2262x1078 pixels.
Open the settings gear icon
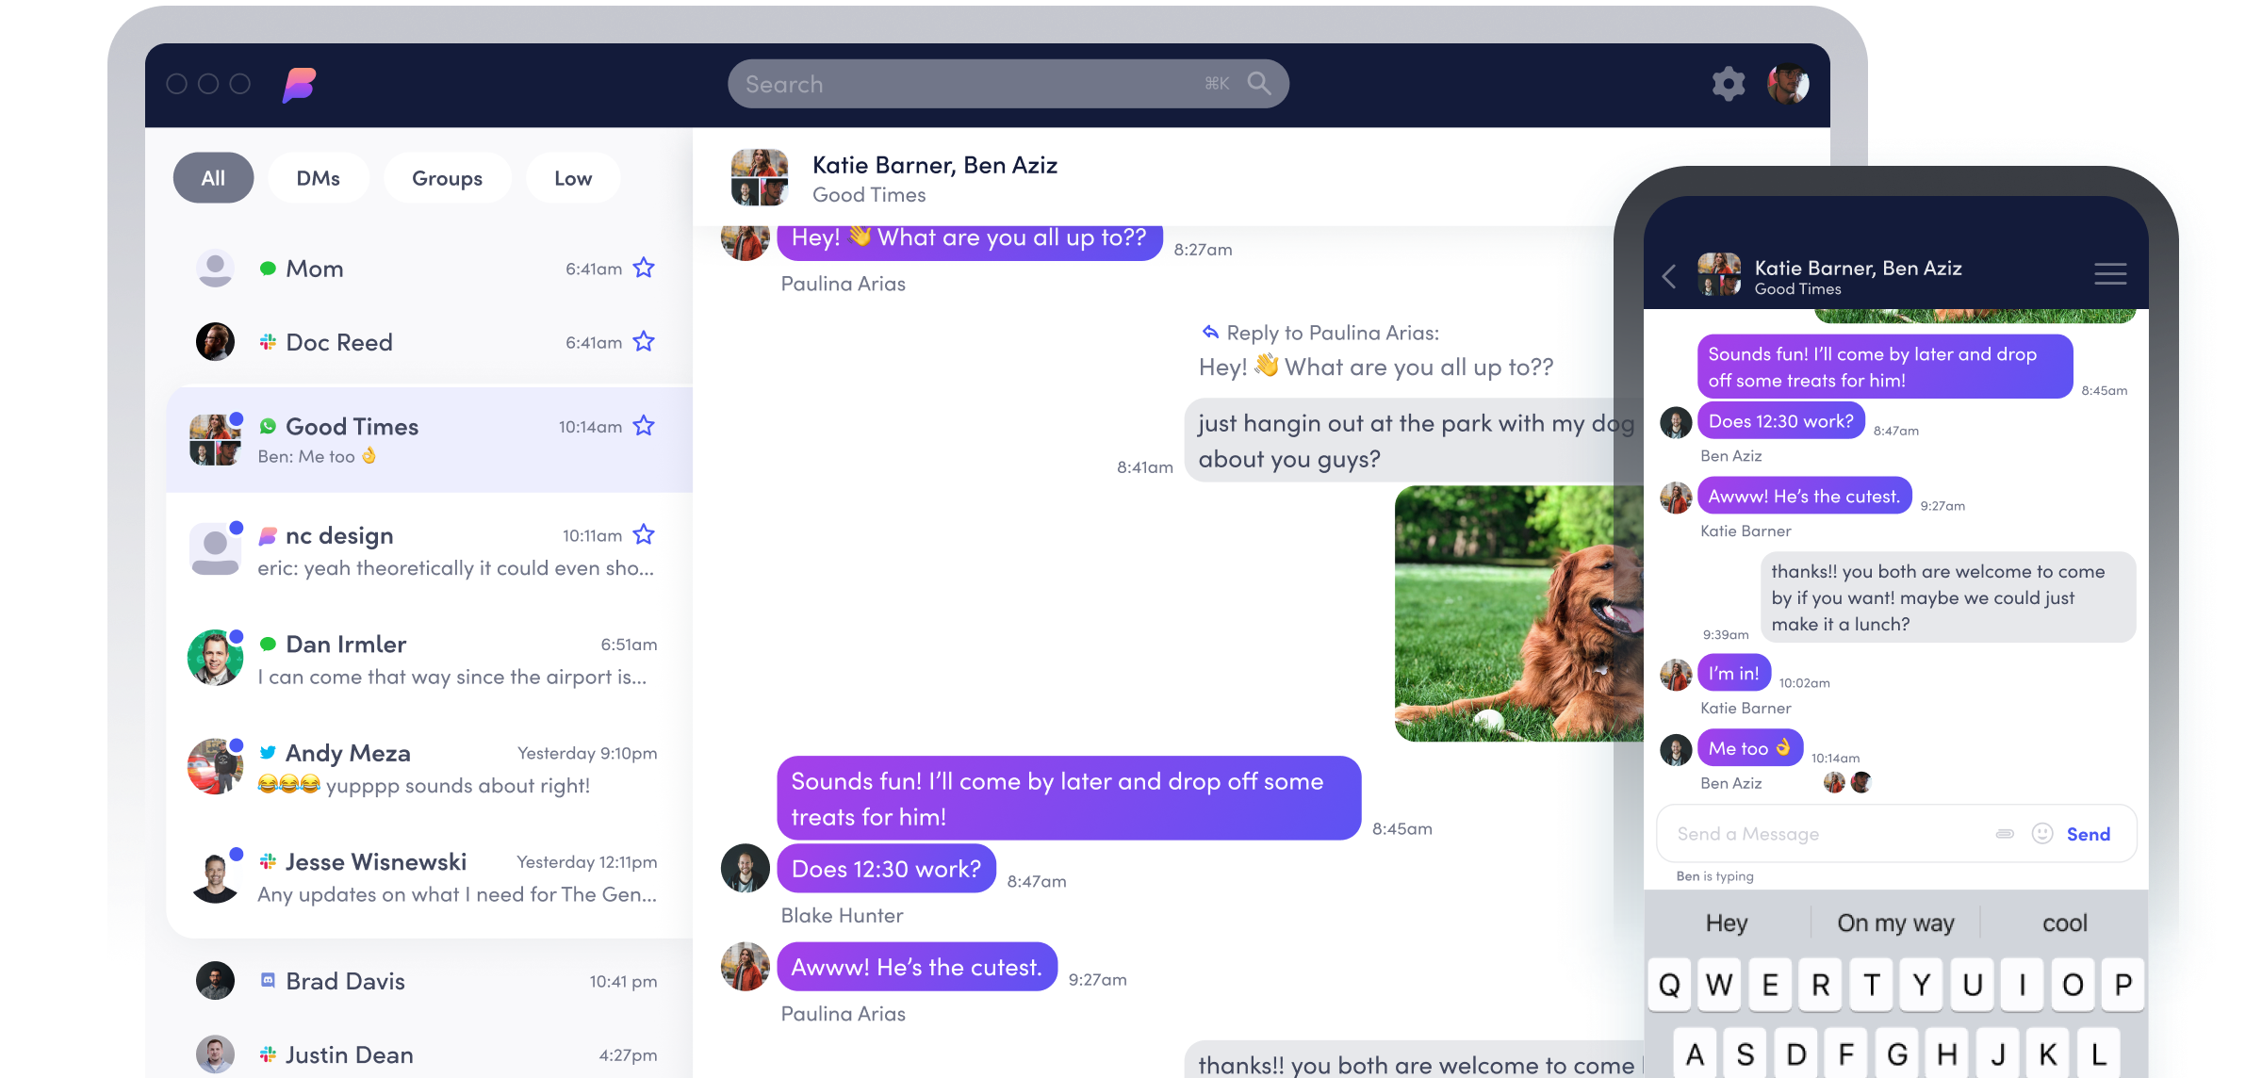(1728, 84)
